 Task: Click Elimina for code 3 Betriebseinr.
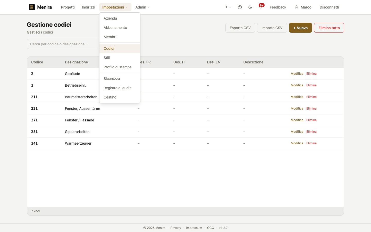pyautogui.click(x=311, y=85)
